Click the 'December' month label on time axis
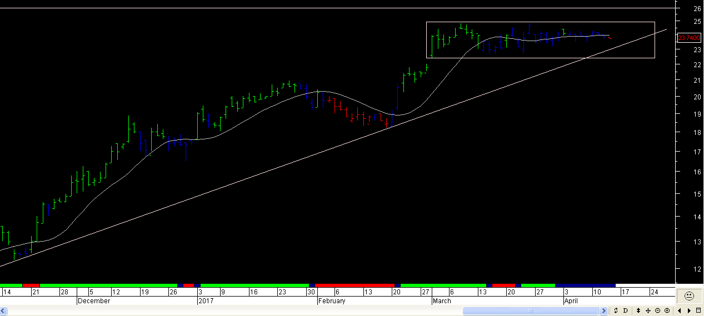 point(94,301)
